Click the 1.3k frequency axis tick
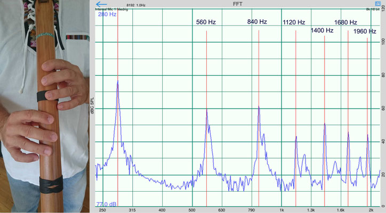Viewport: 386px width, 213px height. 311,210
